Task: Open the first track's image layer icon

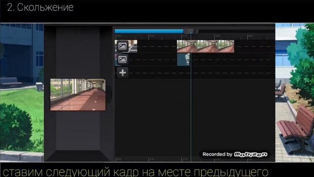Action: [122, 46]
